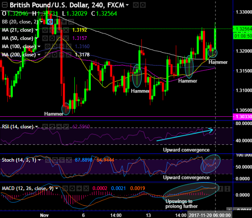This screenshot has height=218, width=252.
Task: Click plus icon on the RSI row
Action: coord(59,127)
